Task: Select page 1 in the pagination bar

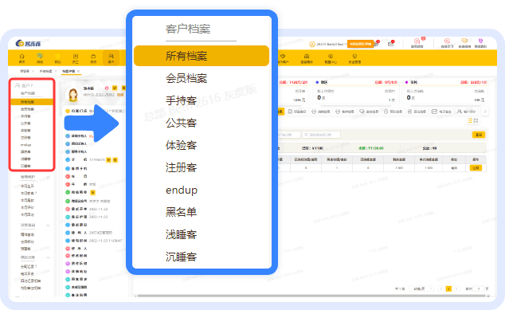Action: (448, 288)
